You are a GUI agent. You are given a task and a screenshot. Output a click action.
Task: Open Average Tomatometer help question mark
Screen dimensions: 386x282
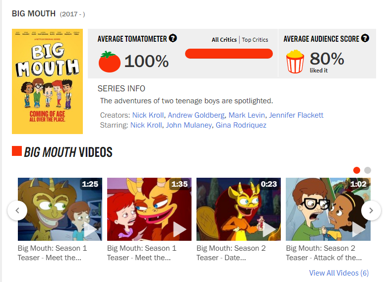click(173, 38)
